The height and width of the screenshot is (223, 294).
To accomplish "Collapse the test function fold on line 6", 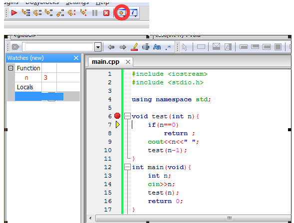I will pos(127,116).
